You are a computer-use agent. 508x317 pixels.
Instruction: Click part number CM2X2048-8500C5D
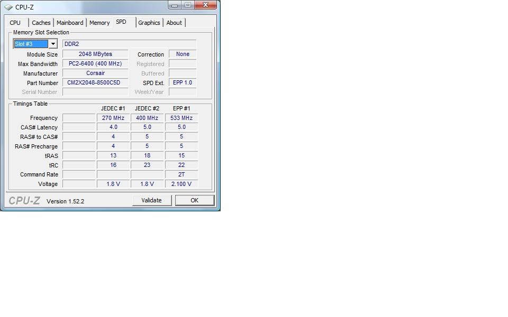click(95, 82)
